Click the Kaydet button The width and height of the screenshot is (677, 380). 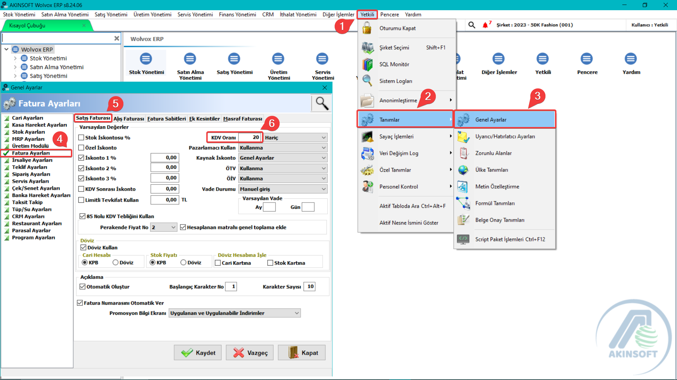point(198,353)
